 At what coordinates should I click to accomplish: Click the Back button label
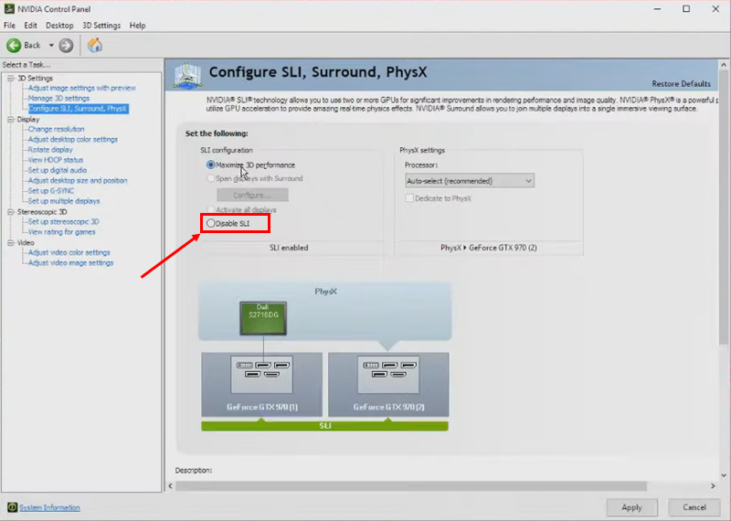pyautogui.click(x=32, y=45)
